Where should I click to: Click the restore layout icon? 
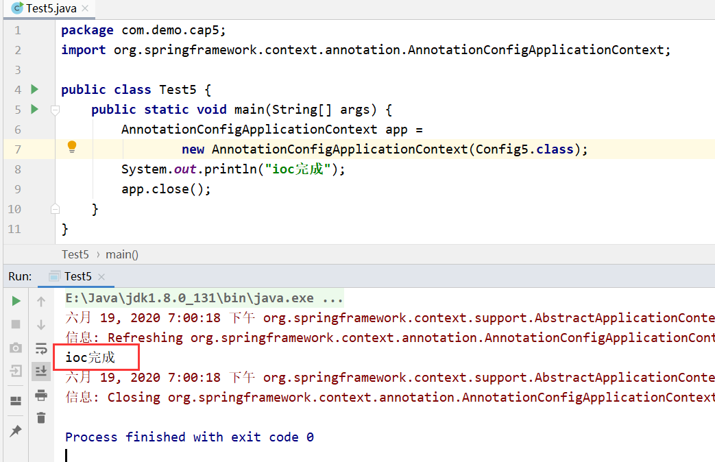[x=16, y=401]
